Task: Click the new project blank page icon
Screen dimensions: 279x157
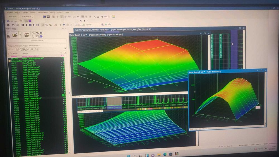Action: coord(8,33)
